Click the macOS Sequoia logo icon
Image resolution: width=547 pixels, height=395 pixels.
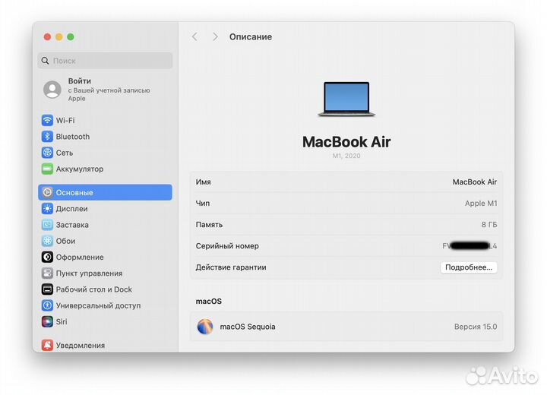click(205, 327)
